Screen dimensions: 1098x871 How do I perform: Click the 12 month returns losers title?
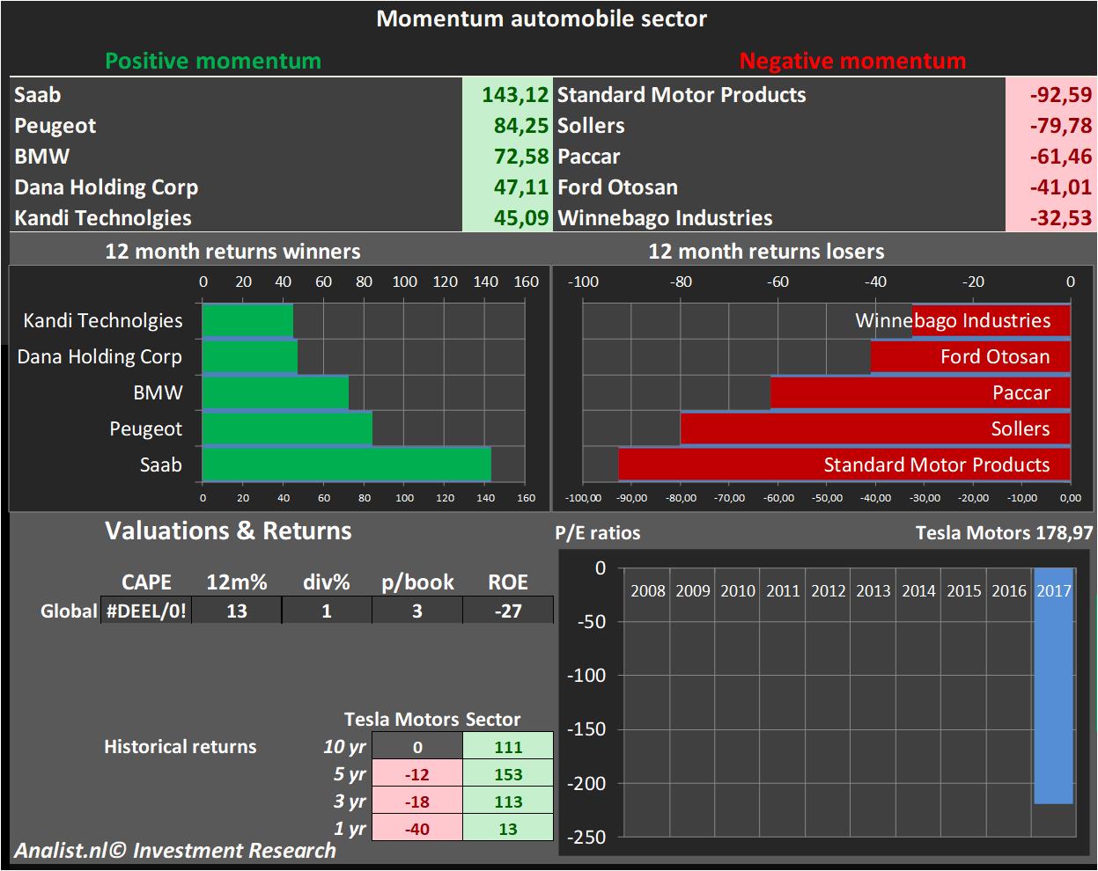click(766, 252)
